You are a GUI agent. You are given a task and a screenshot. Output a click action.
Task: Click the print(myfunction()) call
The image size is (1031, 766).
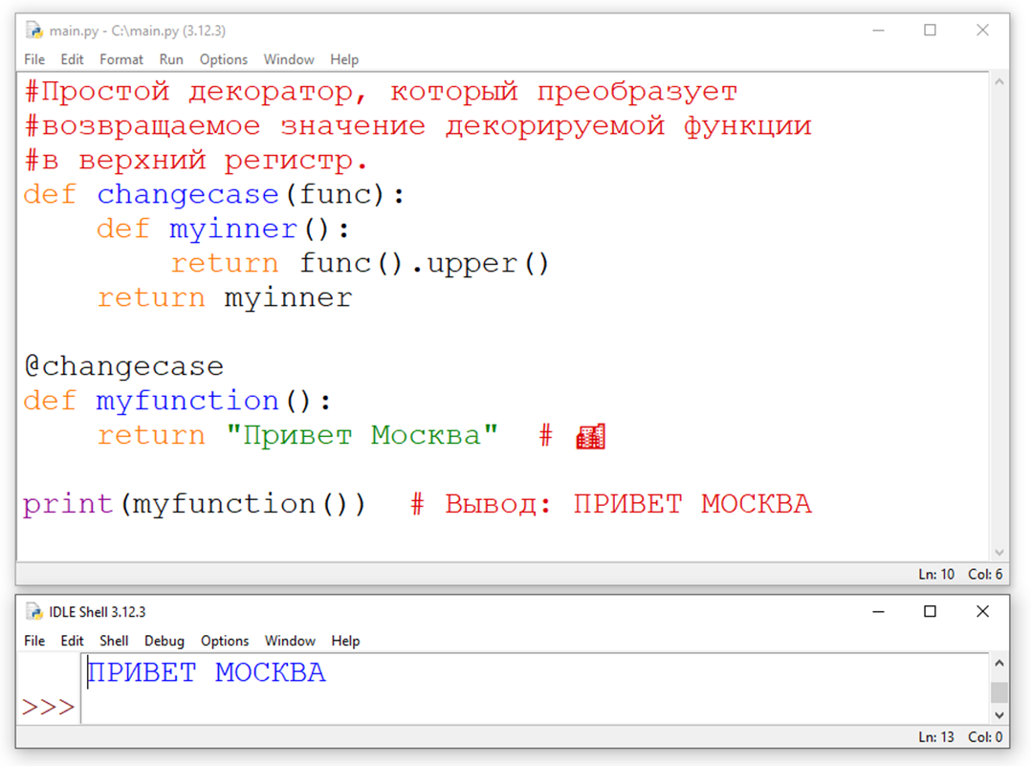(x=194, y=504)
